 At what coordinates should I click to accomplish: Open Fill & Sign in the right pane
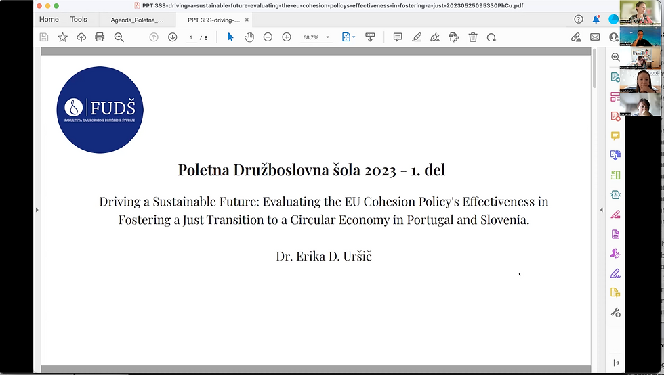615,273
